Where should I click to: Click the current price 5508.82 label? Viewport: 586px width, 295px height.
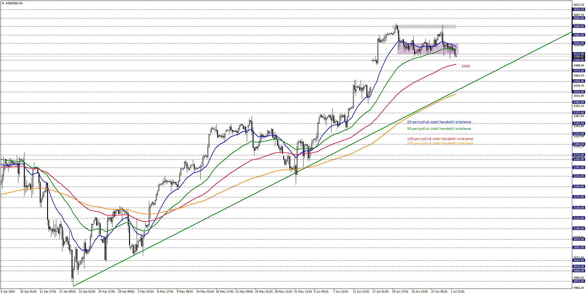579,57
